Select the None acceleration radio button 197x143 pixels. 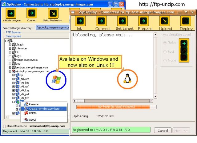pos(165,61)
